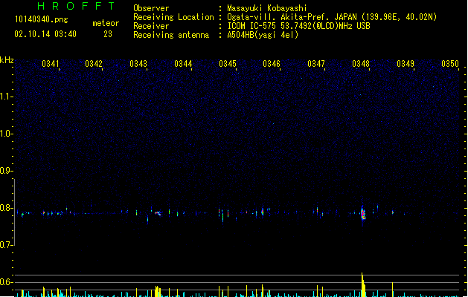Click the kHz axis unit label

point(7,60)
